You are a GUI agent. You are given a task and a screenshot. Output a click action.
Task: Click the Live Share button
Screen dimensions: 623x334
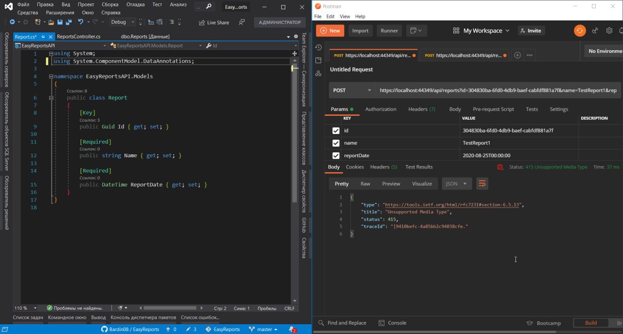point(214,22)
